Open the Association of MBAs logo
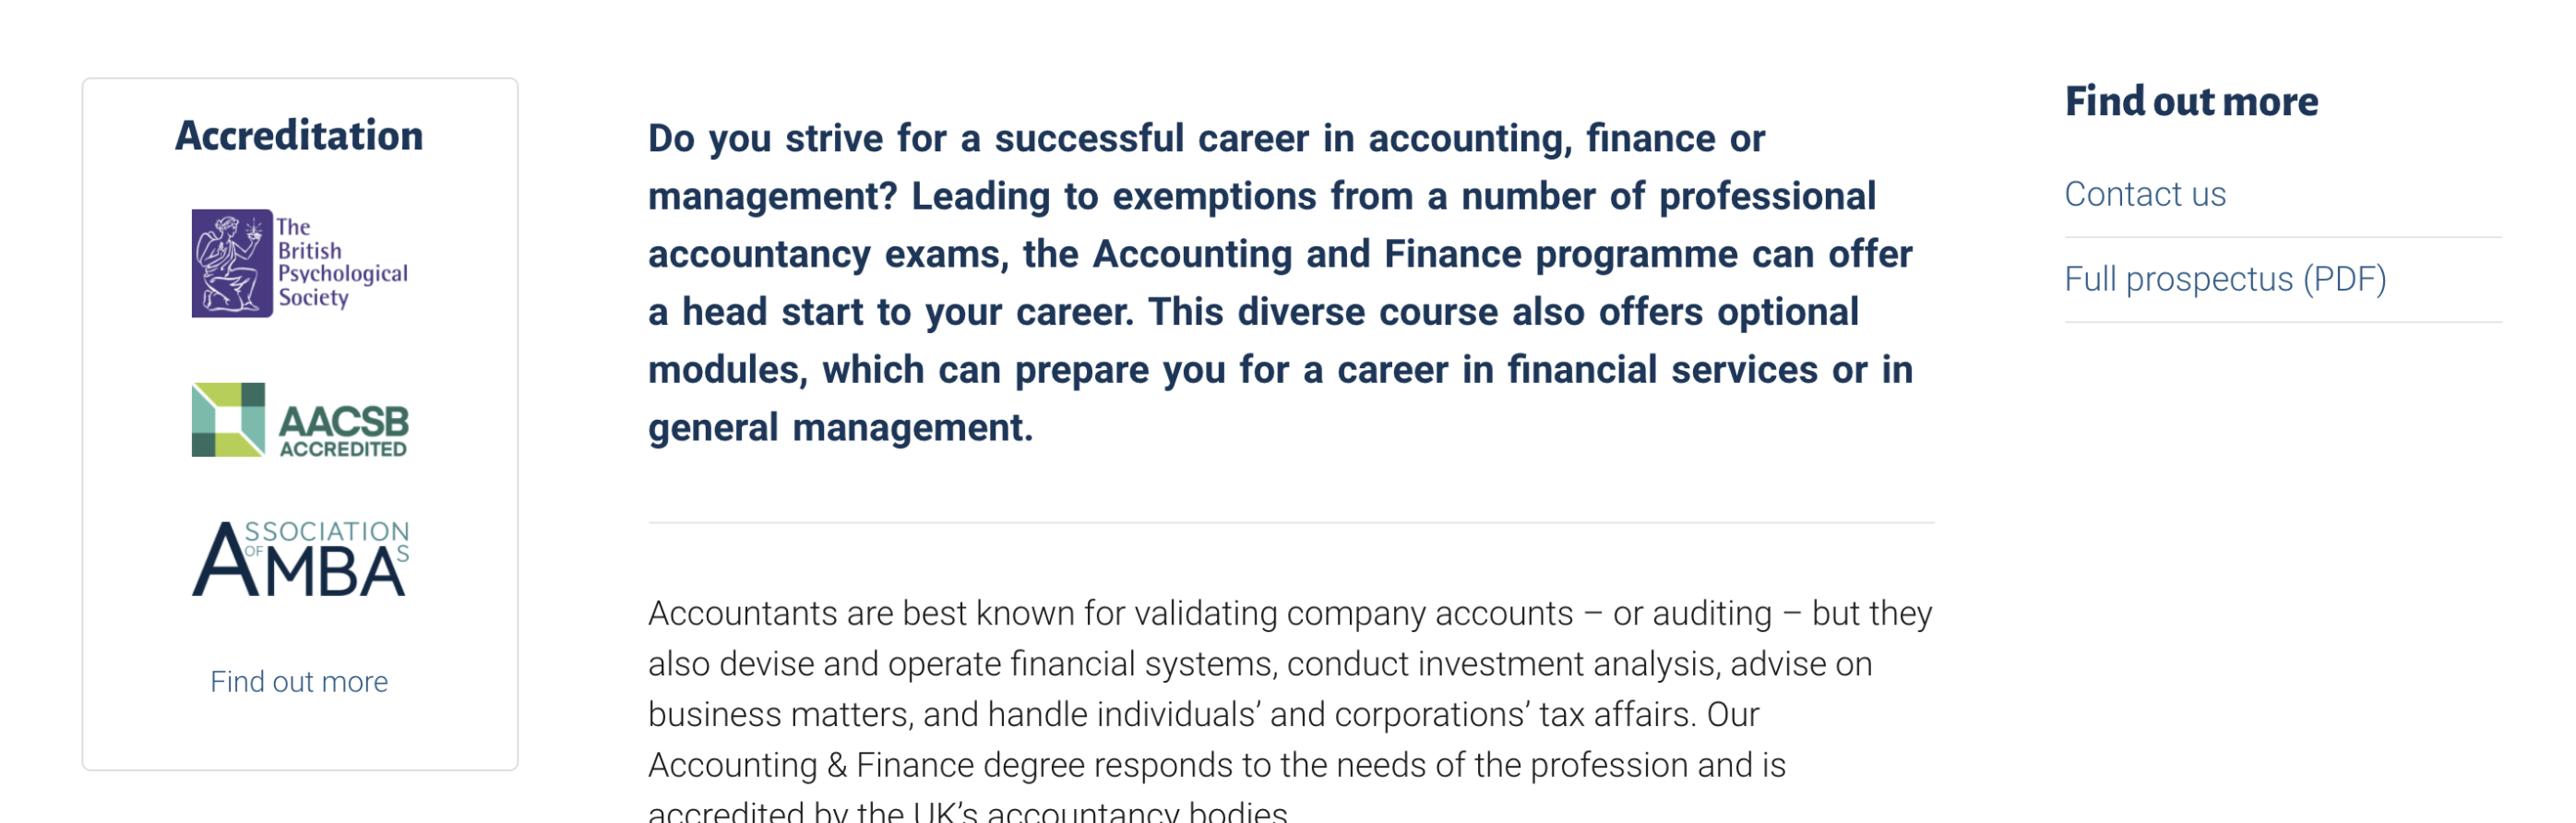This screenshot has height=823, width=2576. [x=300, y=558]
